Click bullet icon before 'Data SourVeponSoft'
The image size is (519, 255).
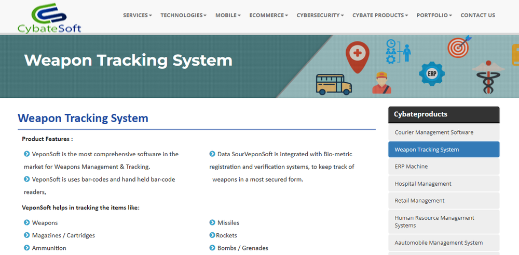(x=212, y=154)
